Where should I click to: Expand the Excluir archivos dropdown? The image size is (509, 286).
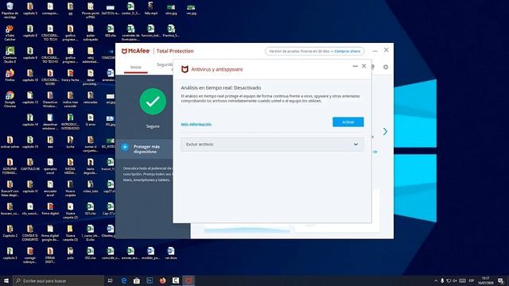tap(272, 145)
